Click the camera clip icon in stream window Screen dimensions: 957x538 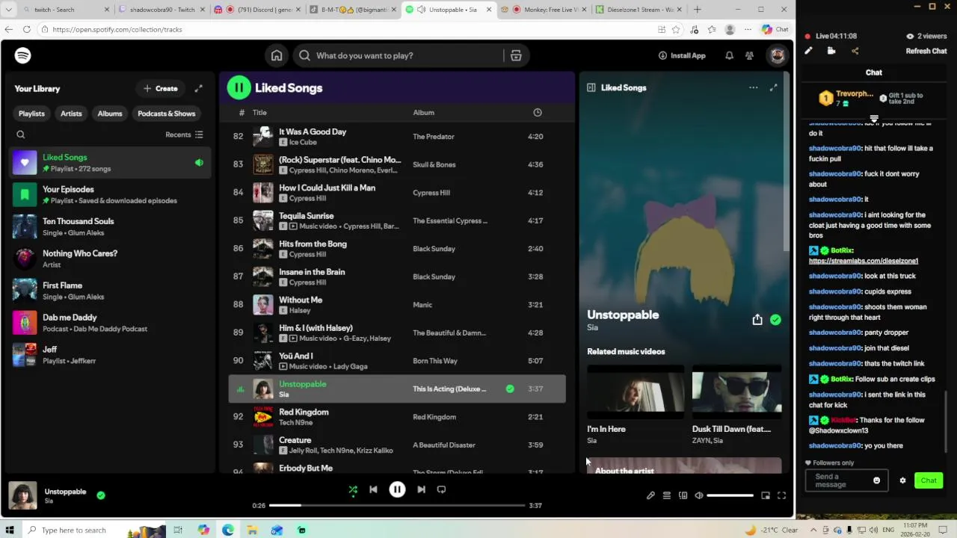coord(831,51)
